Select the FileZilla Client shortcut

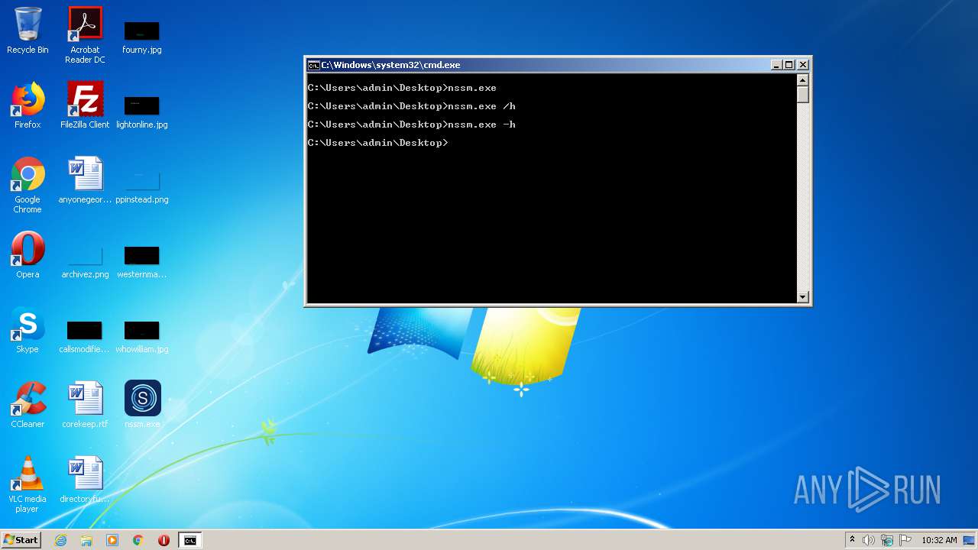point(85,105)
